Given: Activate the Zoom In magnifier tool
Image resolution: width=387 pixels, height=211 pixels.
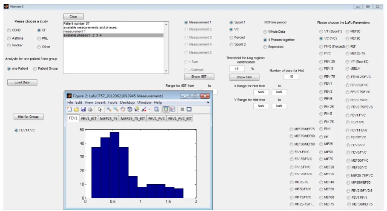Looking at the screenshot, I should tap(109, 109).
